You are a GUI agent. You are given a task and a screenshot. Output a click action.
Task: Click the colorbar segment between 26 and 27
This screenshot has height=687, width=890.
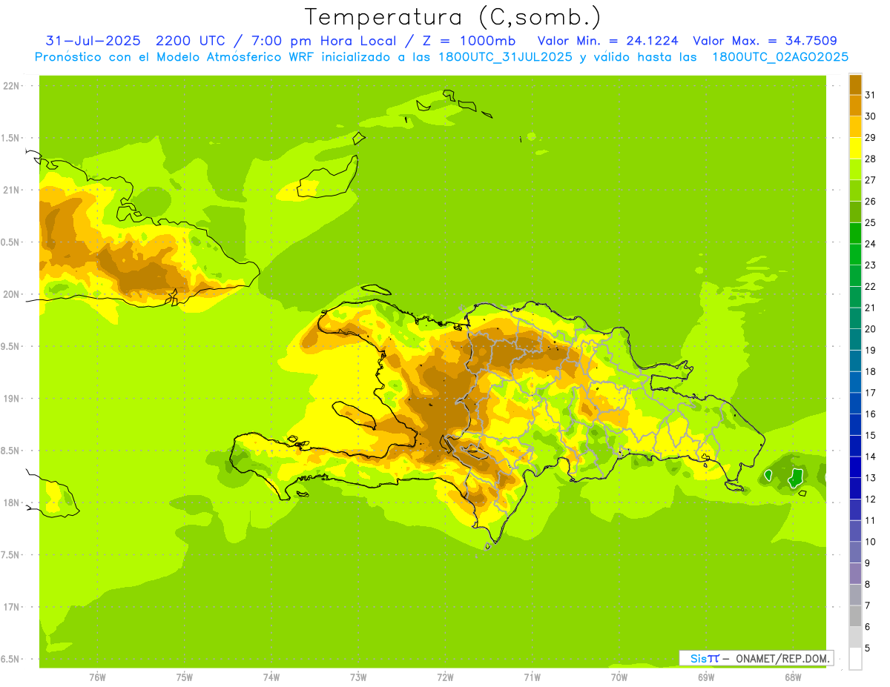click(x=855, y=190)
